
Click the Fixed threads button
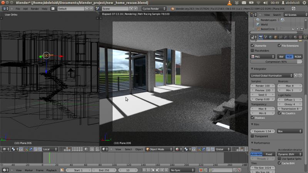coord(269,154)
